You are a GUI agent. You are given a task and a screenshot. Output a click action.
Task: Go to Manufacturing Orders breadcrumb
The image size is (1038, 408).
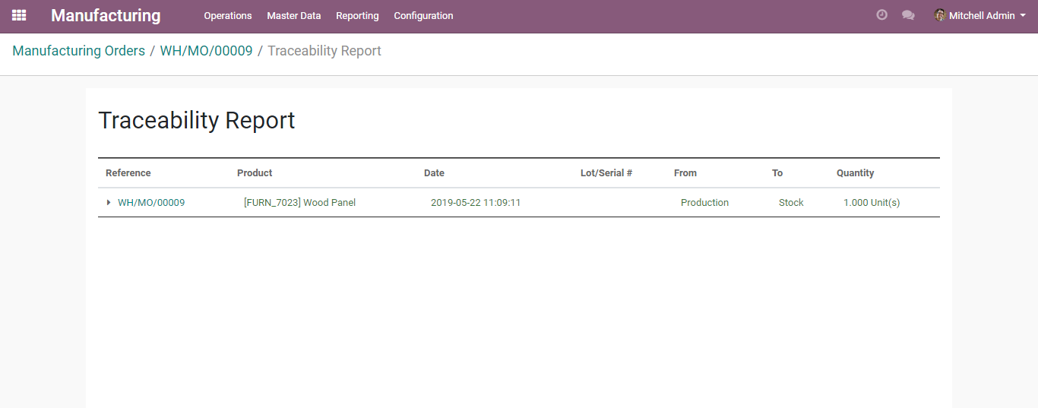tap(78, 51)
